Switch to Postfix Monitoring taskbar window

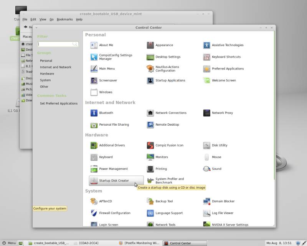pyautogui.click(x=139, y=243)
